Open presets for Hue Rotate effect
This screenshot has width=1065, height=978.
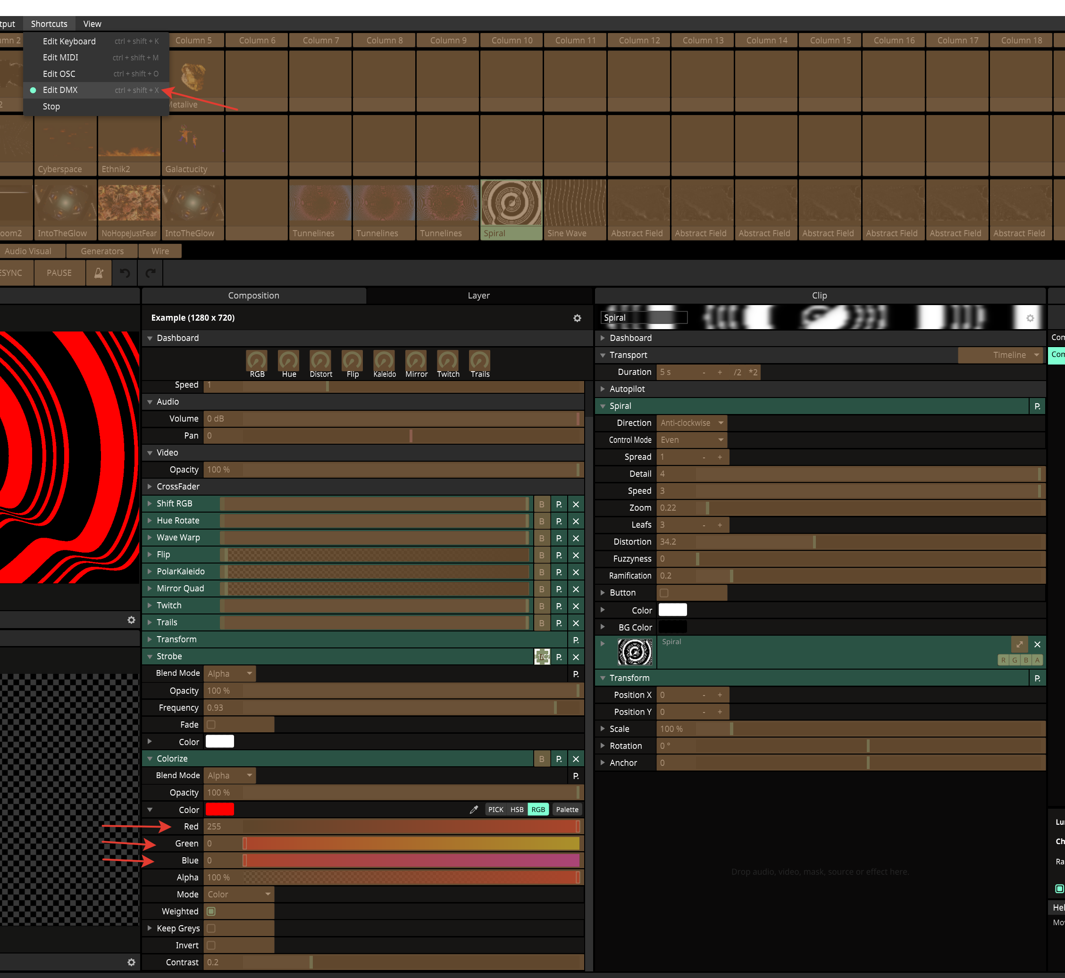click(x=559, y=521)
